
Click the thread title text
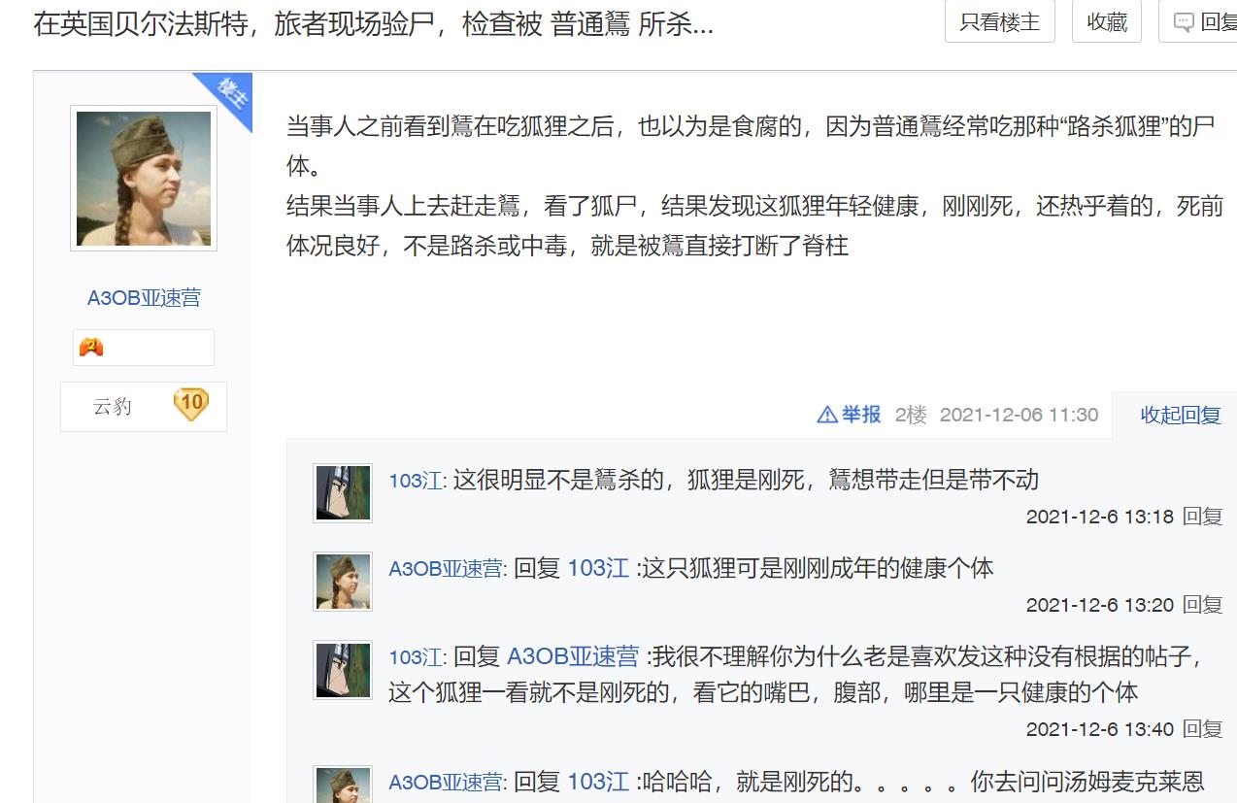(374, 25)
